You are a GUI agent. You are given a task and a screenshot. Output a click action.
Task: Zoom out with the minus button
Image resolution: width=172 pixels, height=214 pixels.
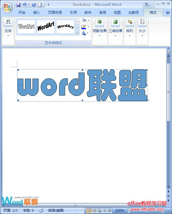tap(129, 211)
